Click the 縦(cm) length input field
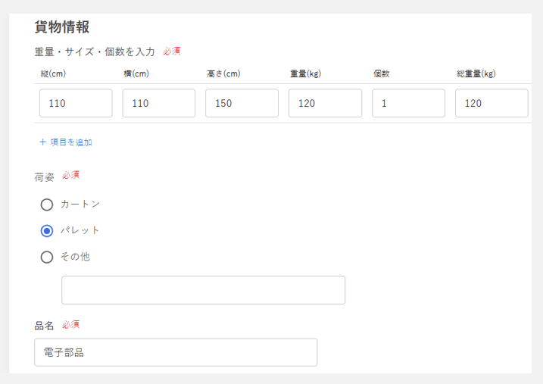Image resolution: width=543 pixels, height=384 pixels. tap(76, 104)
